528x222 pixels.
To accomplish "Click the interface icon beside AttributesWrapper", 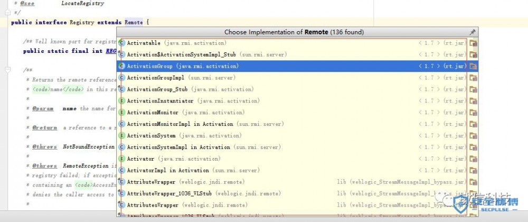I will coord(121,205).
